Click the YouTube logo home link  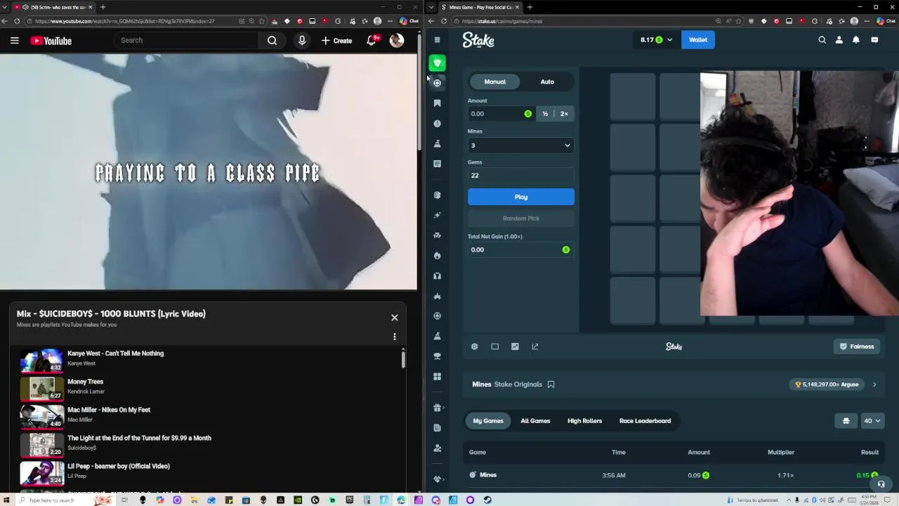[51, 41]
